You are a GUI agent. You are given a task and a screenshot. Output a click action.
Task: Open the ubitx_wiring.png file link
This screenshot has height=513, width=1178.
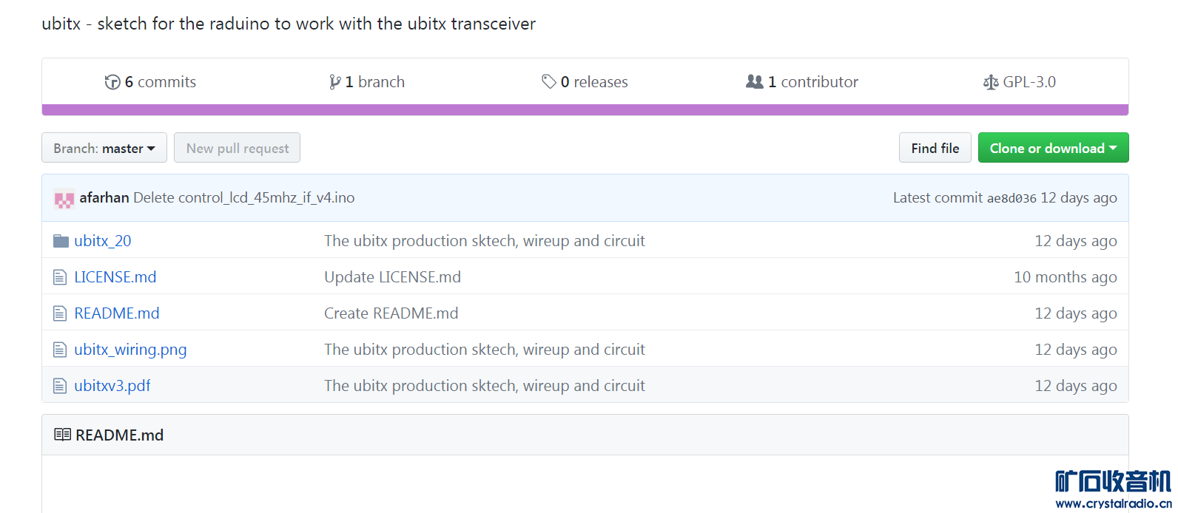click(130, 350)
